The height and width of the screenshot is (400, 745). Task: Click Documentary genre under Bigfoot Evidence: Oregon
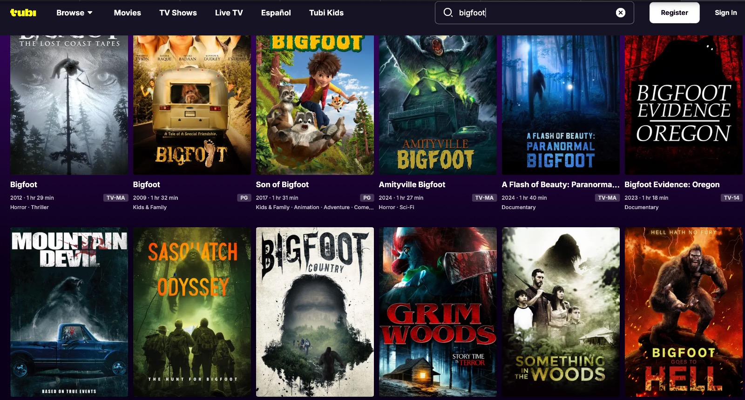tap(642, 207)
